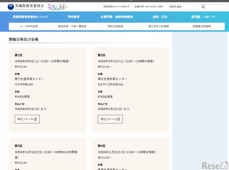Click deadline 令和8年9月6日(日) まで
Screen dimensions: 229x170
113,109
